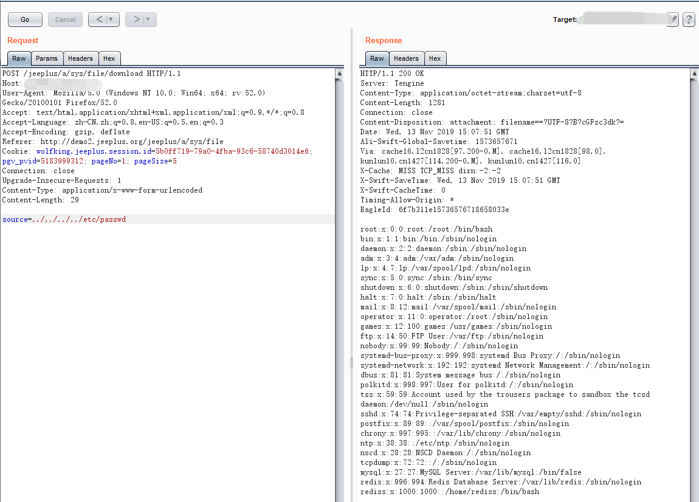Open help with the question mark icon
The height and width of the screenshot is (502, 699).
coord(689,19)
